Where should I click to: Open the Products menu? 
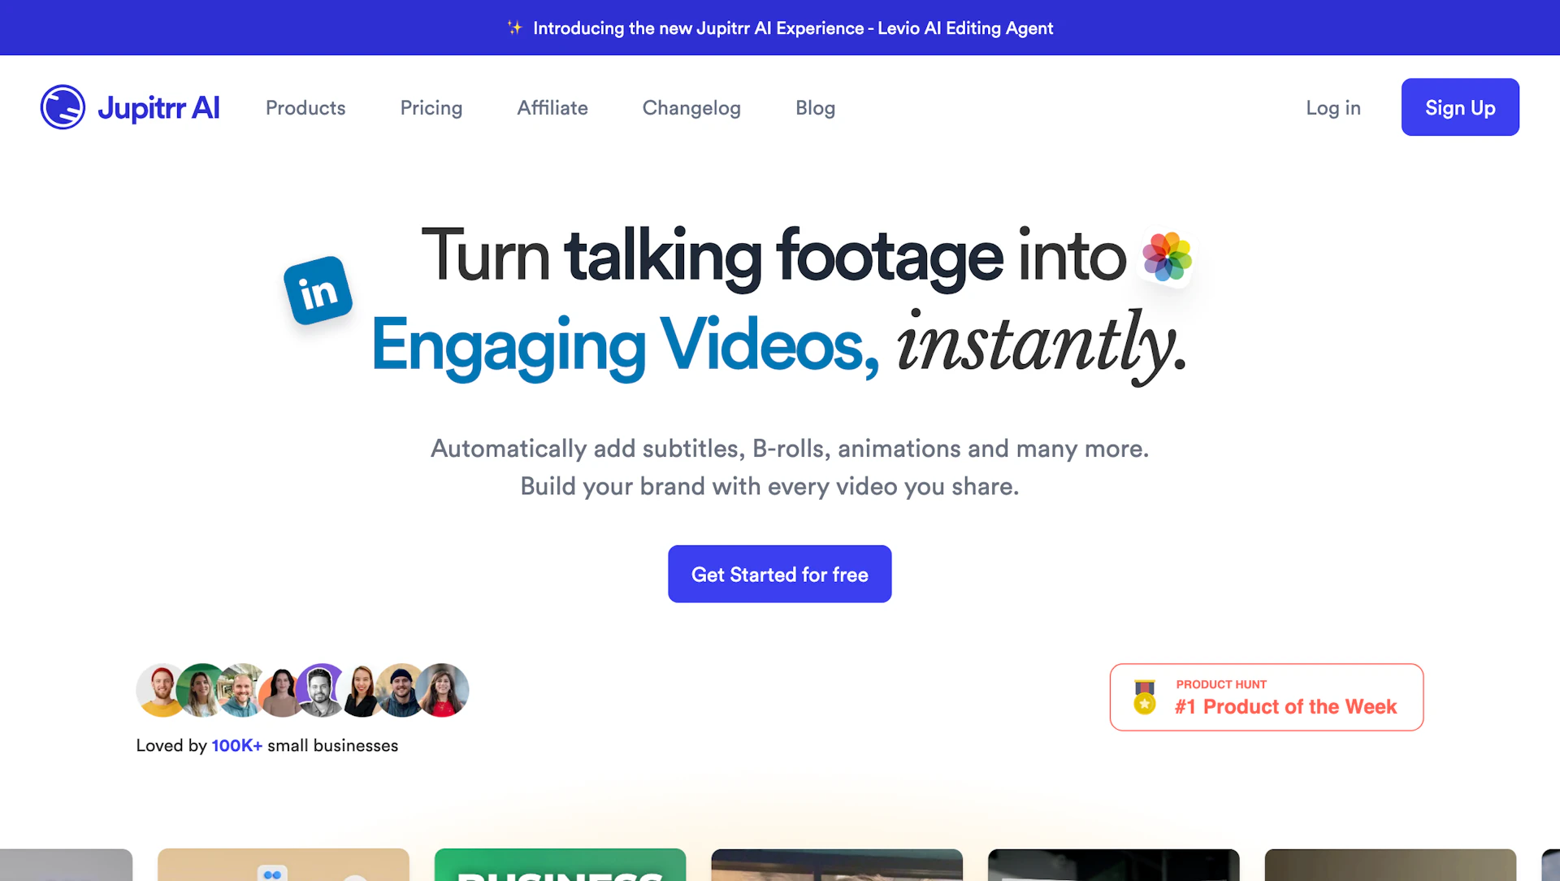[x=305, y=107]
